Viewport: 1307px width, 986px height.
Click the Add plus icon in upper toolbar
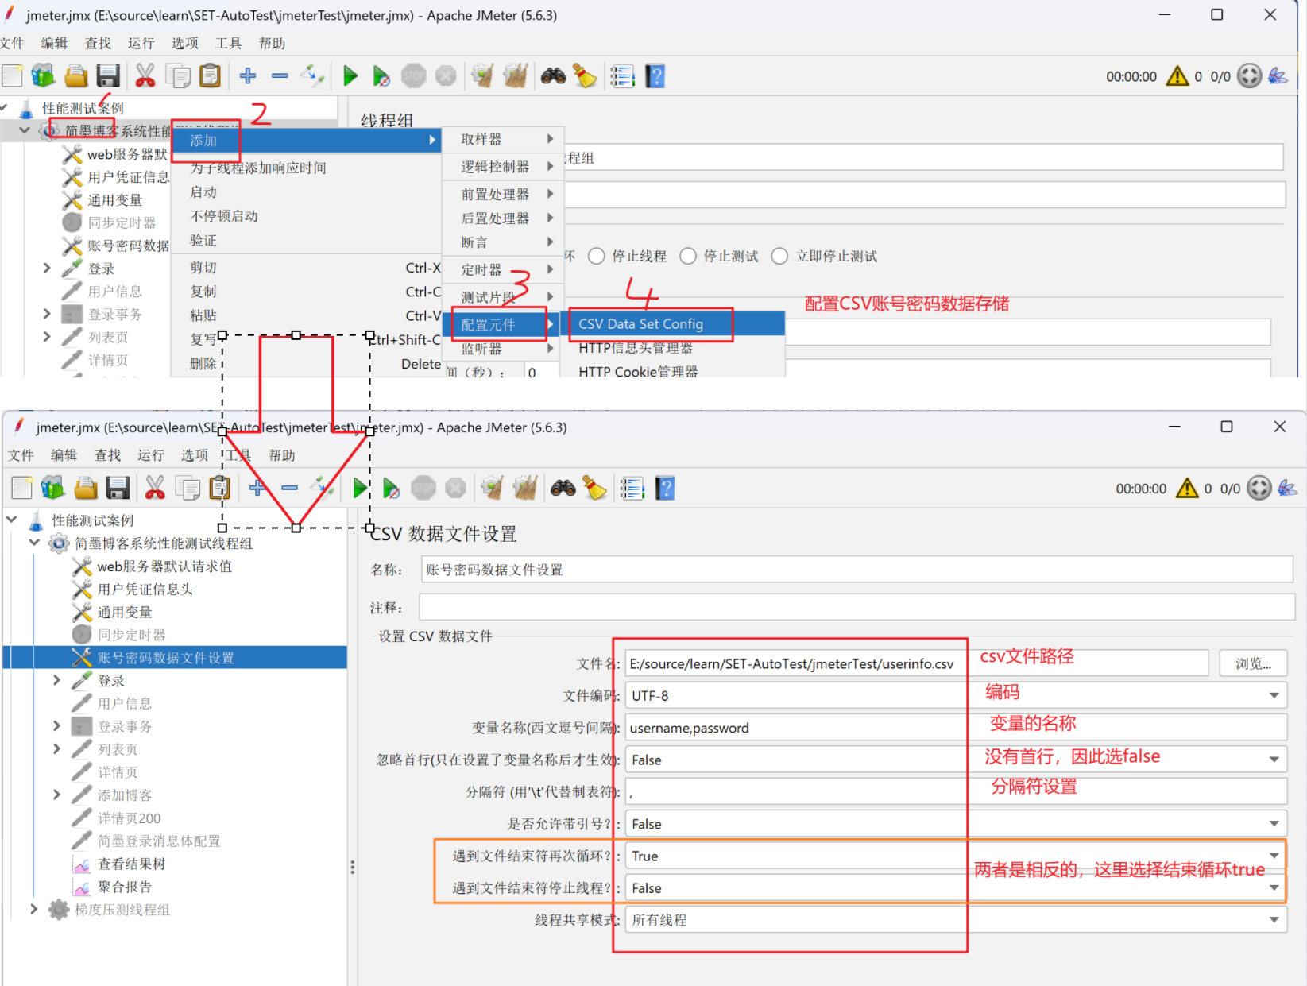coord(248,76)
